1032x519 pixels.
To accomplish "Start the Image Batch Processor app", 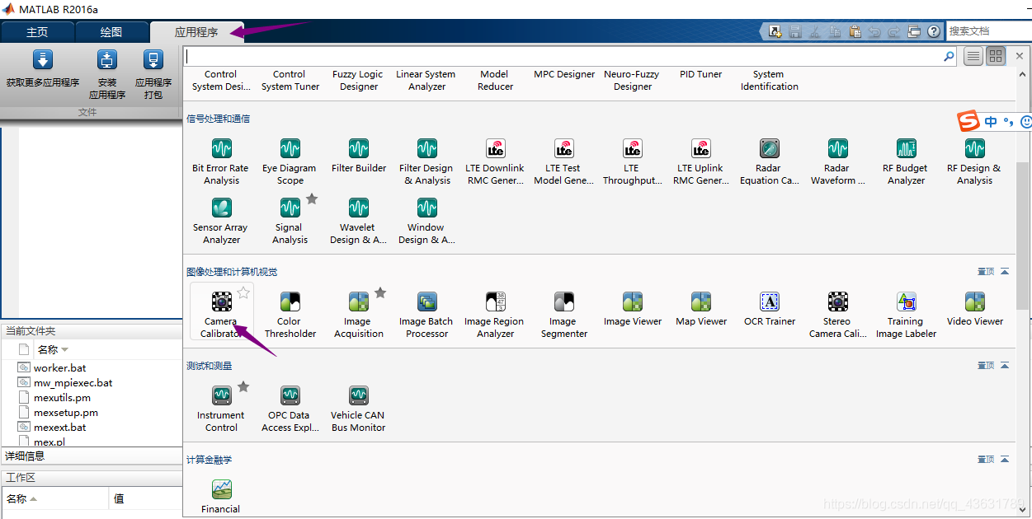I will coord(426,313).
